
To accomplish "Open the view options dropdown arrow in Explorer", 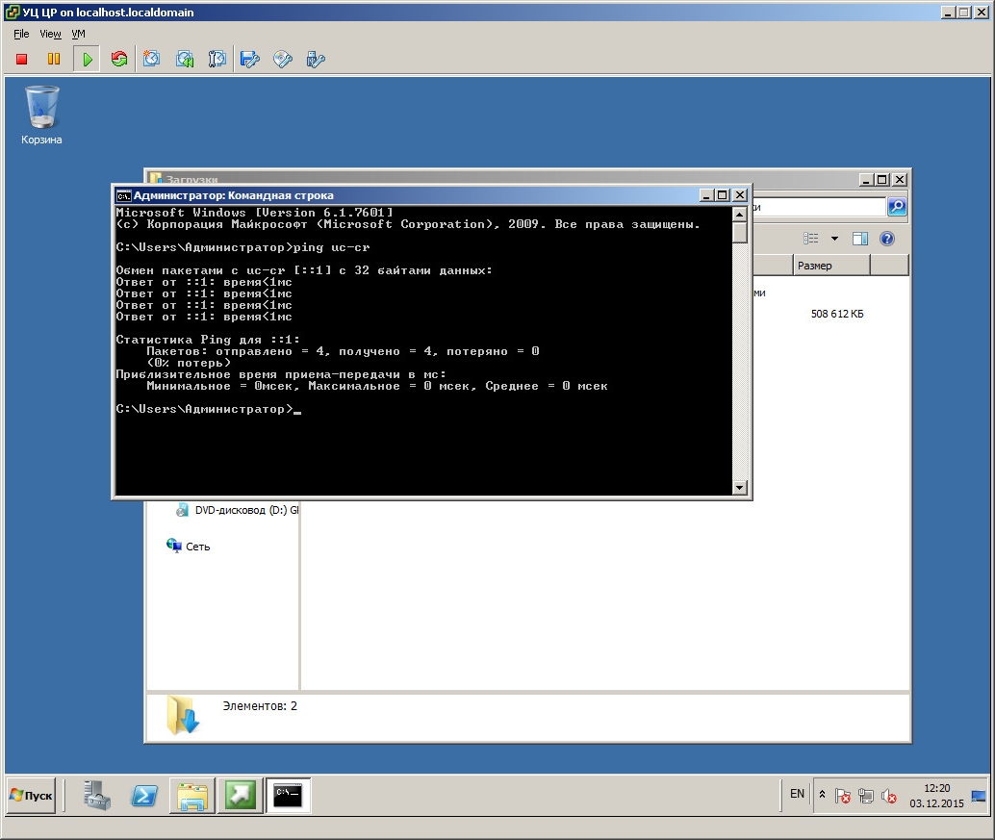I will coord(834,239).
